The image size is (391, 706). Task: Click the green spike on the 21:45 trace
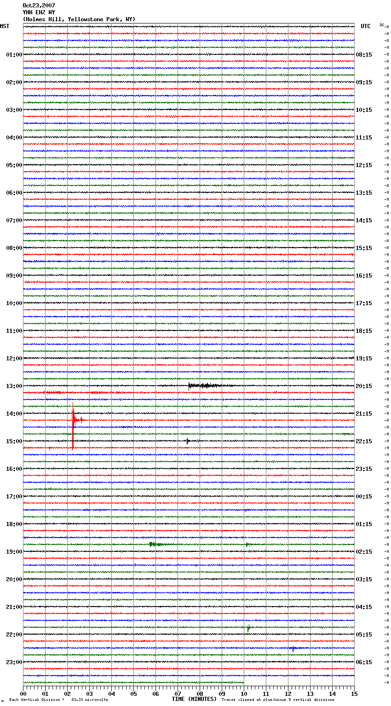(248, 628)
